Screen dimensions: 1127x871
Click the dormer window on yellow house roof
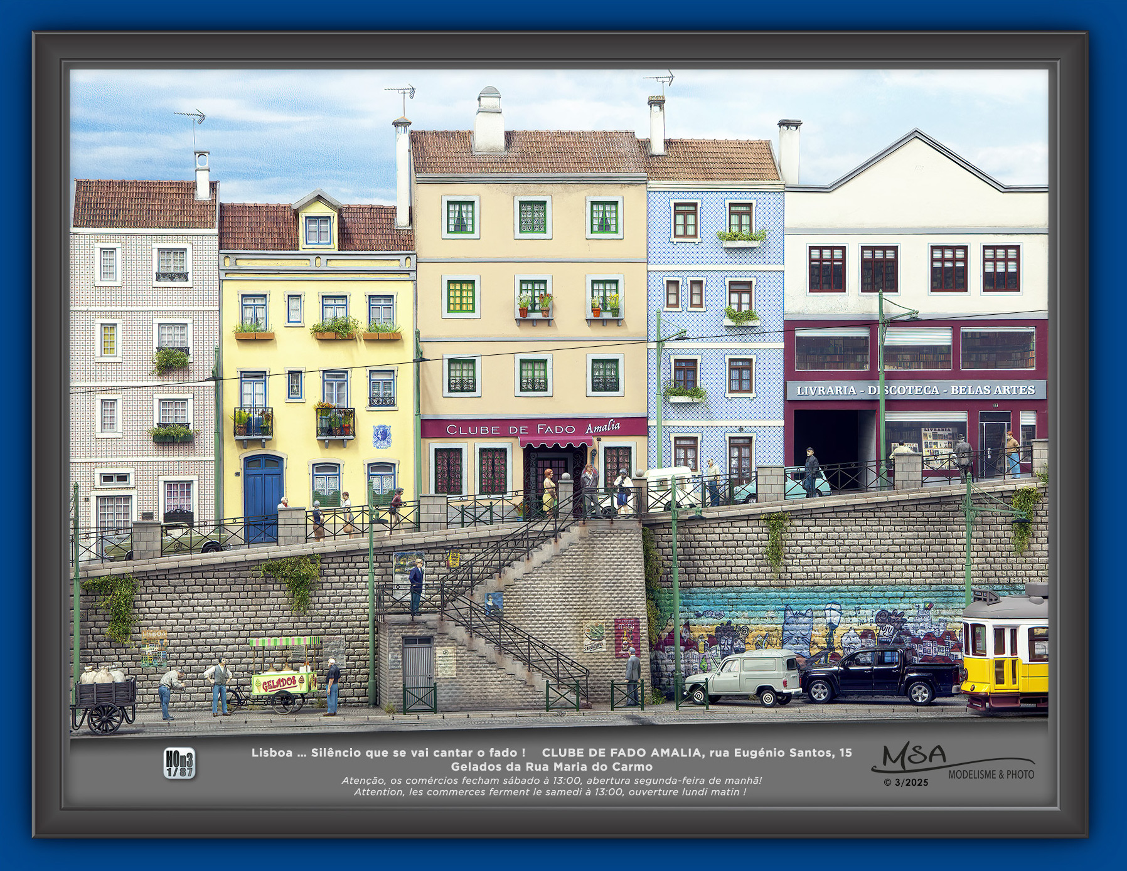[318, 230]
